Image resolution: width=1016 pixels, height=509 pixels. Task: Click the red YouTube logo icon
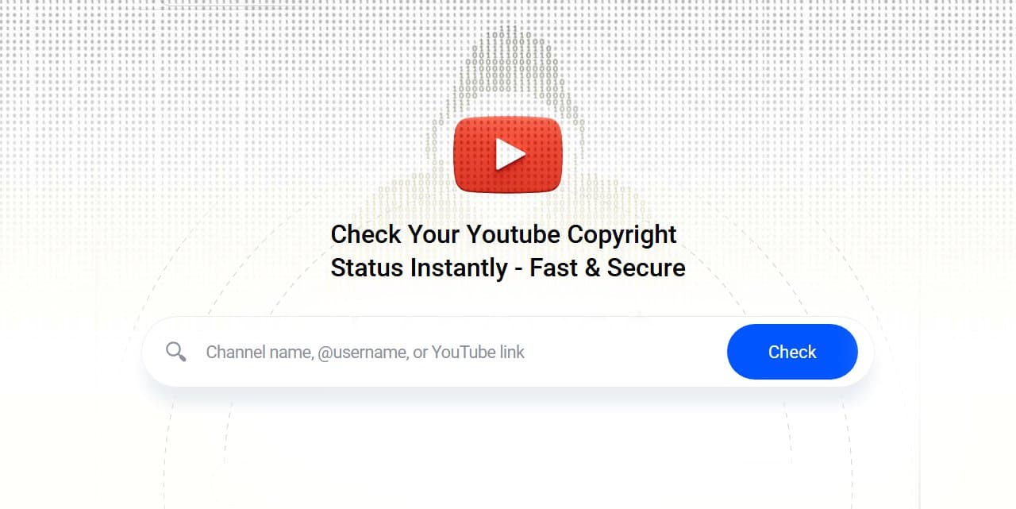click(508, 154)
